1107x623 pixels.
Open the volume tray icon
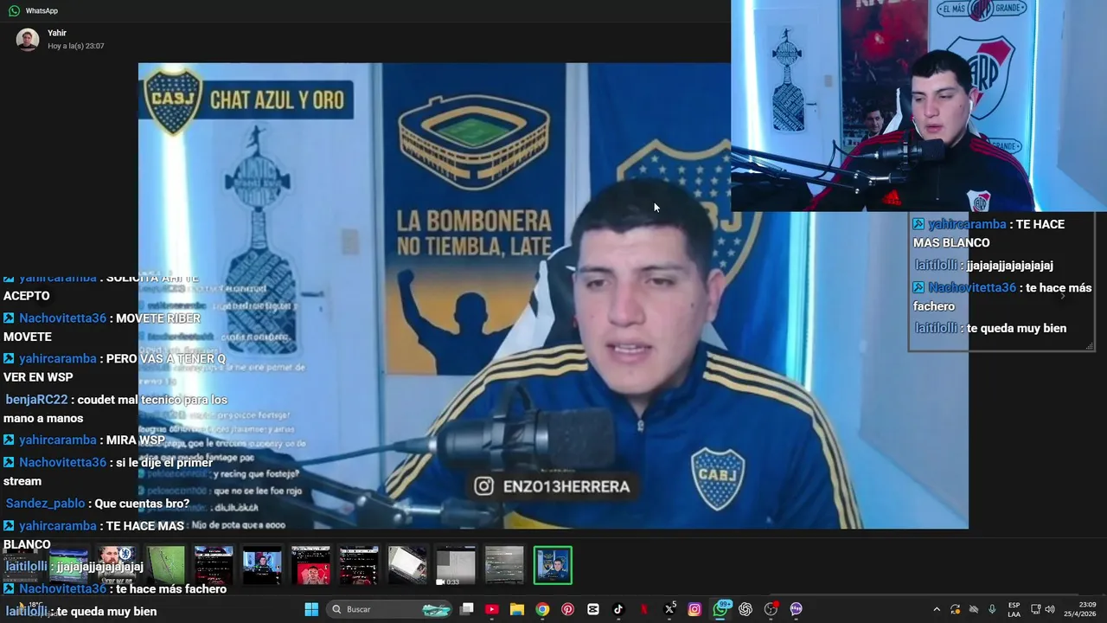[1050, 609]
